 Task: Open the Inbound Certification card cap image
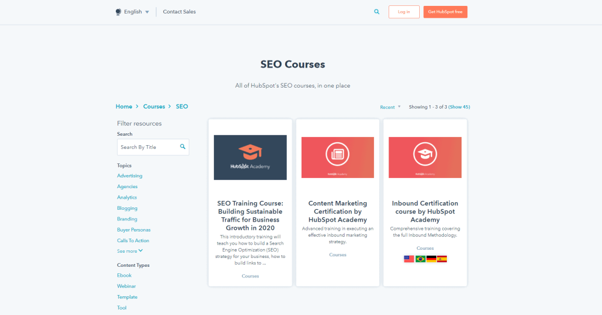(x=425, y=157)
